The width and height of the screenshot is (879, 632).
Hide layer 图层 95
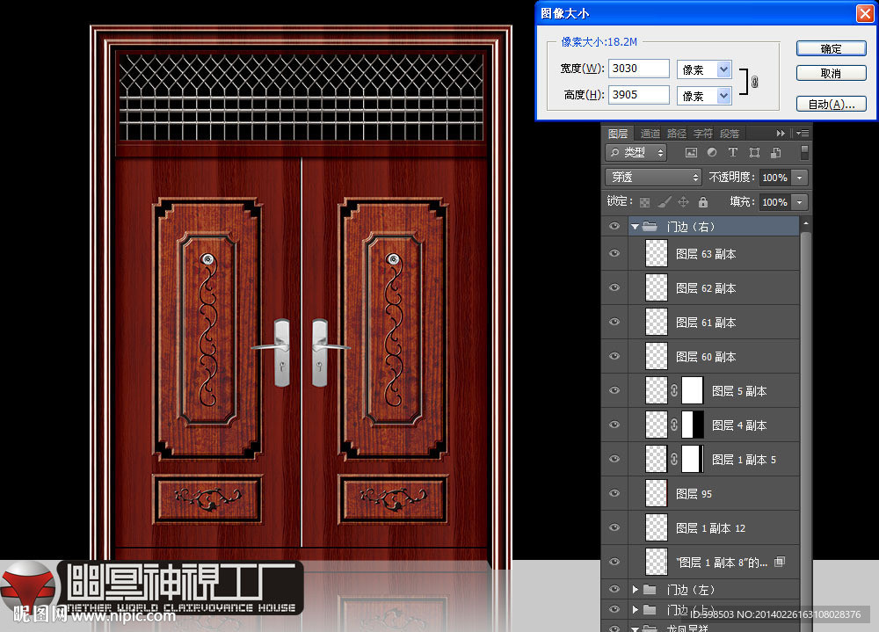pyautogui.click(x=614, y=493)
